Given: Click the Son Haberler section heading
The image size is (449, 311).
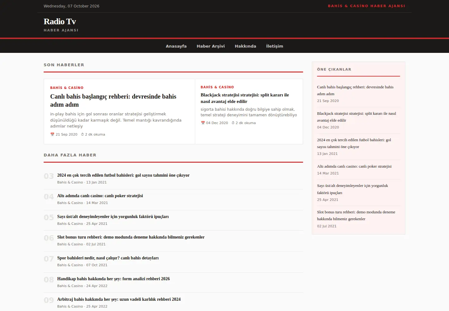Looking at the screenshot, I should (64, 65).
